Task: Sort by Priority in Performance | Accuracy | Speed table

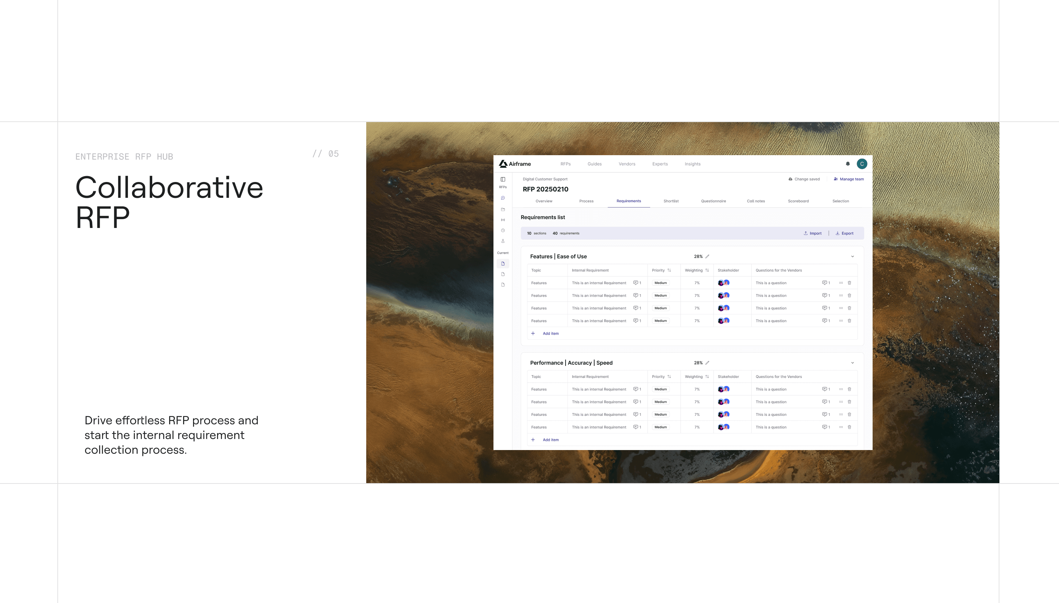Action: coord(669,377)
